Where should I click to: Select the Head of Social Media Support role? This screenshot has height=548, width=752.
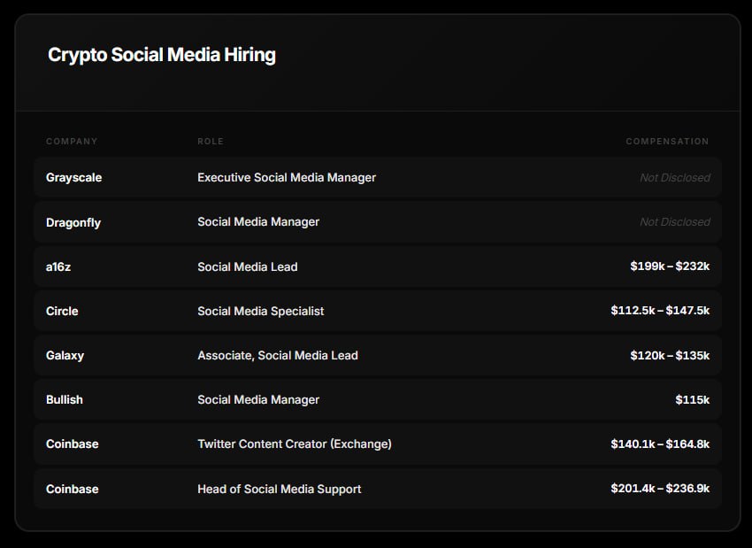pyautogui.click(x=279, y=489)
